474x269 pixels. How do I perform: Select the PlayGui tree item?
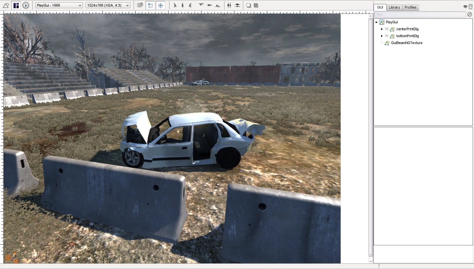pos(392,22)
